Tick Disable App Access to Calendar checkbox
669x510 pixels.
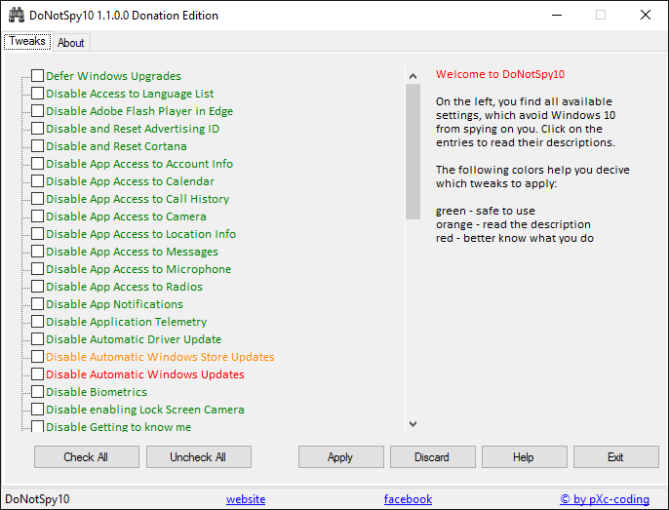click(x=37, y=181)
